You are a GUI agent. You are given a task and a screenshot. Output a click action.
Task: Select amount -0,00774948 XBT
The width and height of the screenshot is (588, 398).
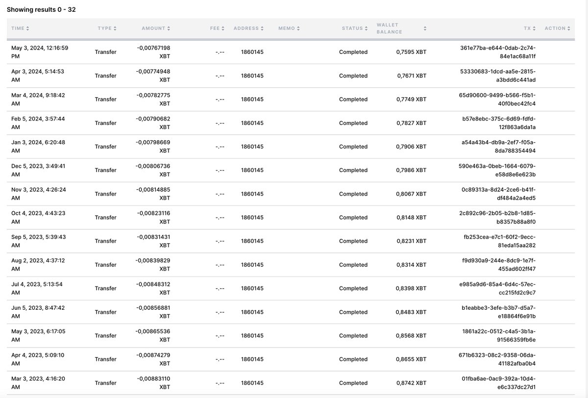[153, 75]
